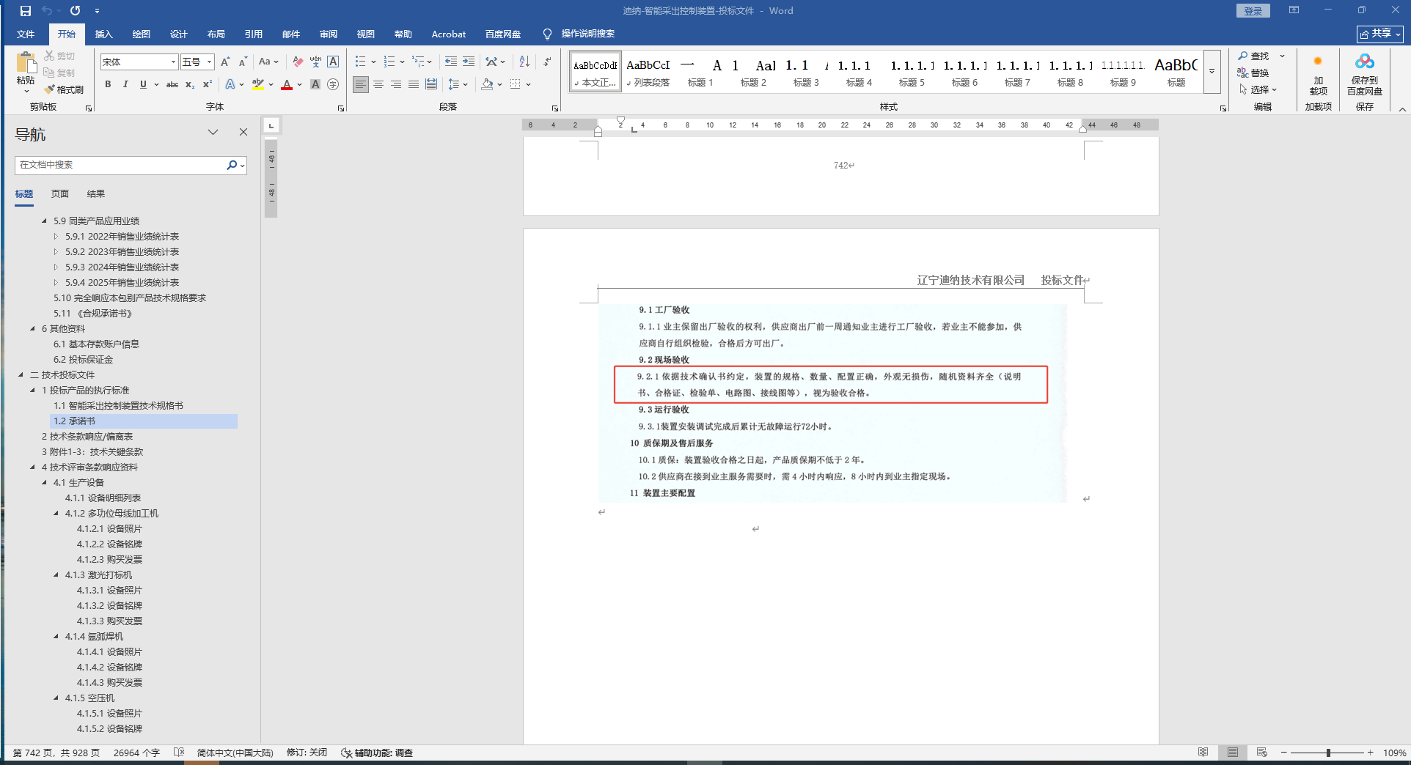Image resolution: width=1411 pixels, height=765 pixels.
Task: Click the proofing check icon in status bar
Action: pyautogui.click(x=179, y=753)
